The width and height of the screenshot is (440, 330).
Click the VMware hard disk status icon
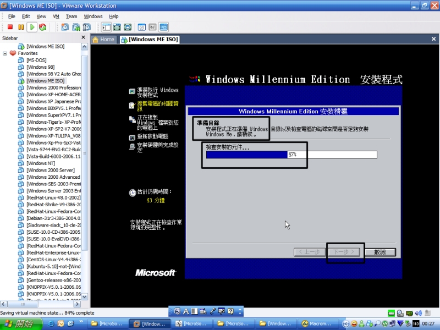(x=391, y=313)
